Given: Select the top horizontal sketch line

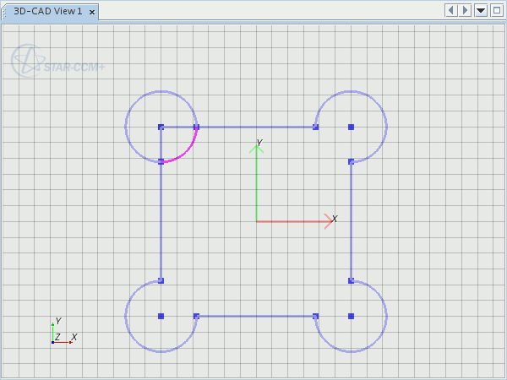Looking at the screenshot, I should pyautogui.click(x=253, y=127).
